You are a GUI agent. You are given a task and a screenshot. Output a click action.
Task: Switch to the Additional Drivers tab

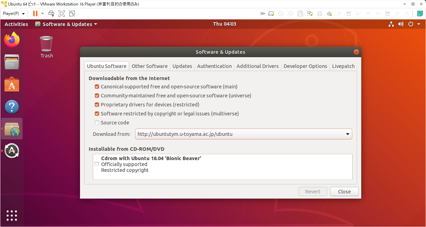(258, 66)
